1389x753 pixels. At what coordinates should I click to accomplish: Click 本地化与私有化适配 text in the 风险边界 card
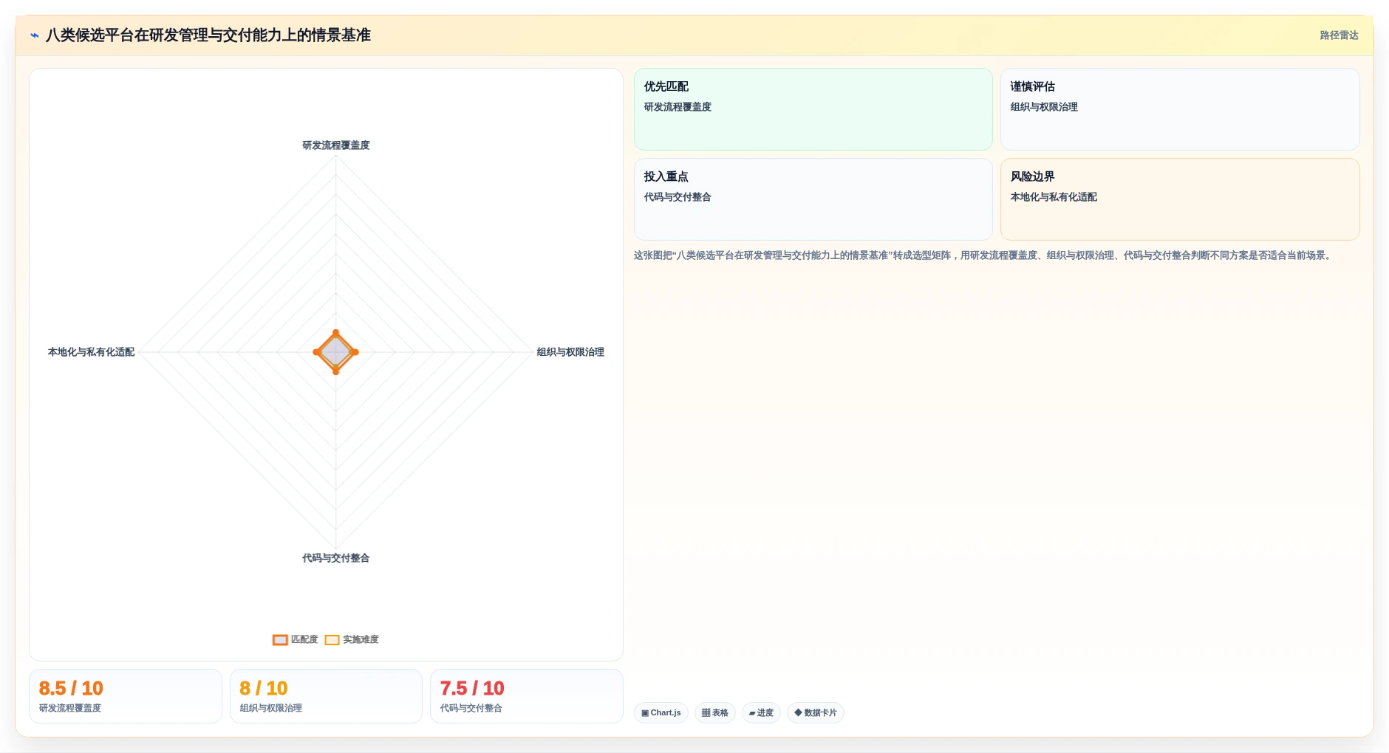pyautogui.click(x=1054, y=197)
